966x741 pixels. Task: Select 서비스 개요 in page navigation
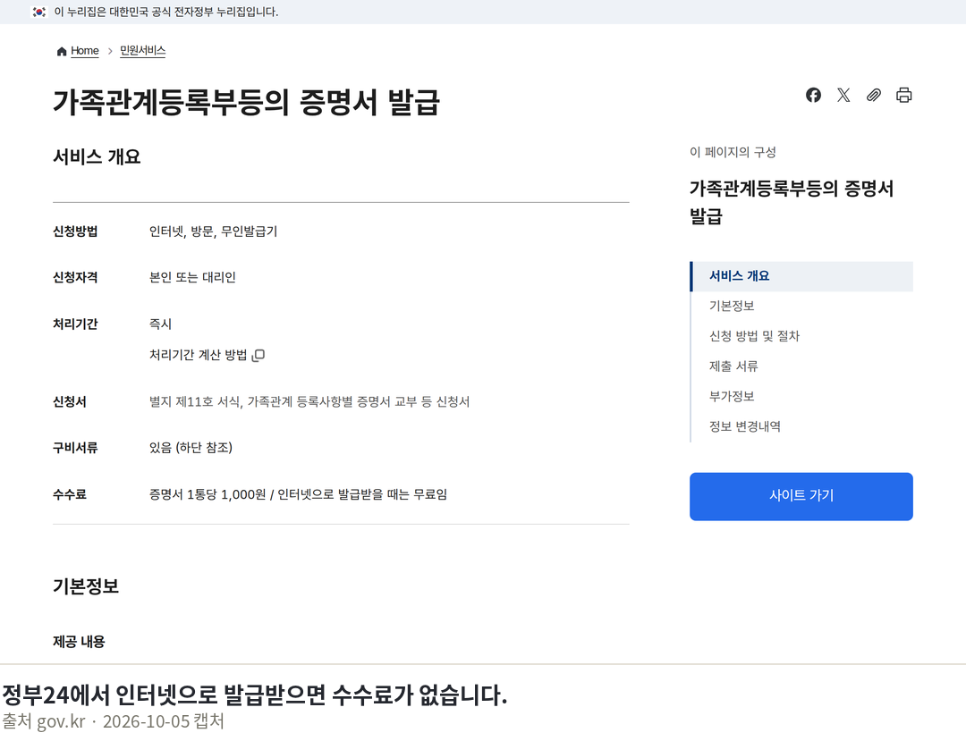(802, 275)
